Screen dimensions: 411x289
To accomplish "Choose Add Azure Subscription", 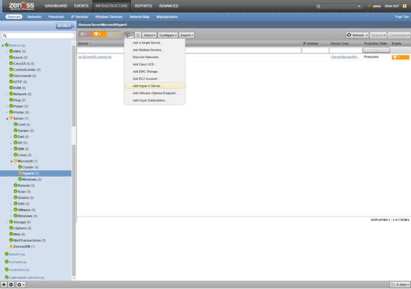I will [155, 100].
